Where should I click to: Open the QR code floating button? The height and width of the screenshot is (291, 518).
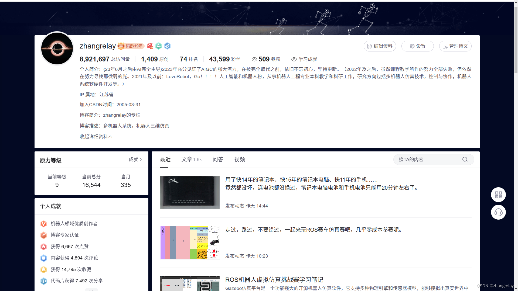point(498,195)
